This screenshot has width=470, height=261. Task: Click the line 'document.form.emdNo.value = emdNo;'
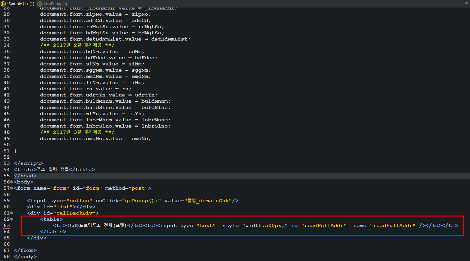(x=95, y=138)
